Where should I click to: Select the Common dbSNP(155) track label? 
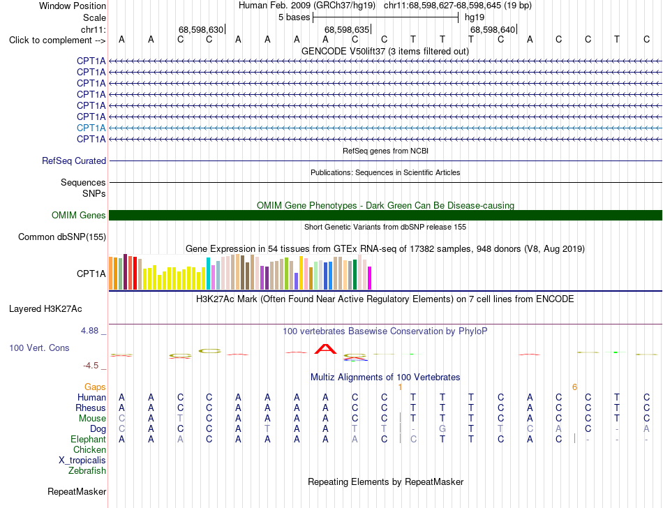click(62, 237)
